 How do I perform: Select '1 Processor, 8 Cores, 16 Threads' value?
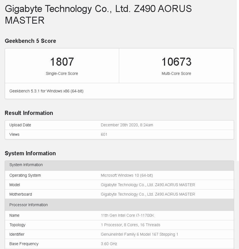tap(131, 225)
